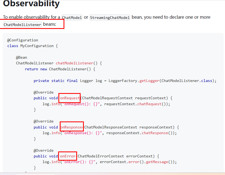Viewport: 225px width, 175px height.
Task: Click the "onError(): {}" log string
Action: click(x=79, y=162)
